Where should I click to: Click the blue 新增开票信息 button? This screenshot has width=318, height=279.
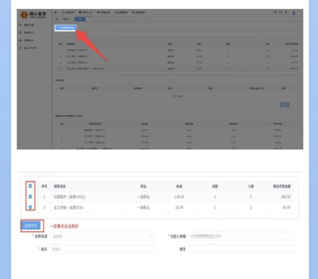[66, 28]
